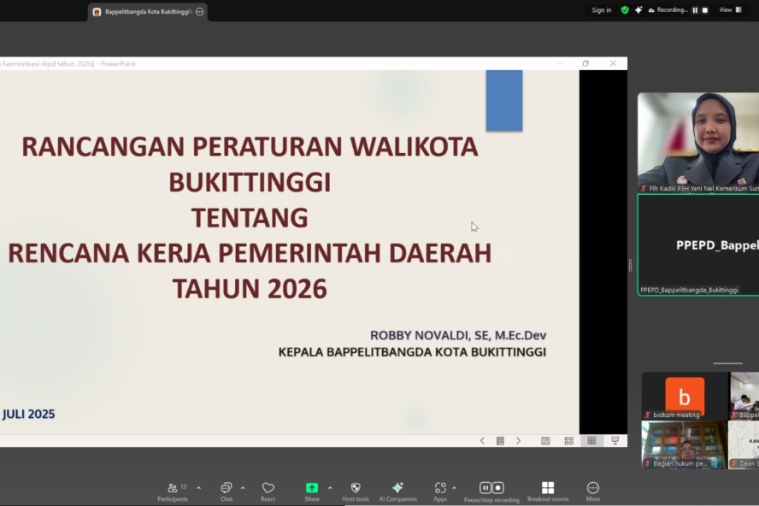Stop recording in the top bar
This screenshot has width=759, height=506.
click(x=705, y=10)
